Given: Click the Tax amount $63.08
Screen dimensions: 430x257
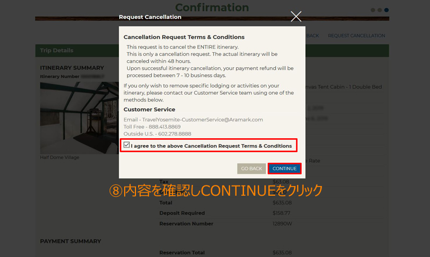Looking at the screenshot, I should point(281,182).
